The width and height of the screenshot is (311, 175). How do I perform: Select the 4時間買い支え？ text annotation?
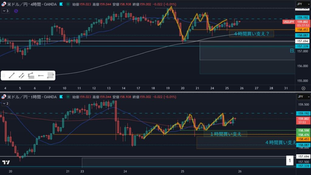251,34
